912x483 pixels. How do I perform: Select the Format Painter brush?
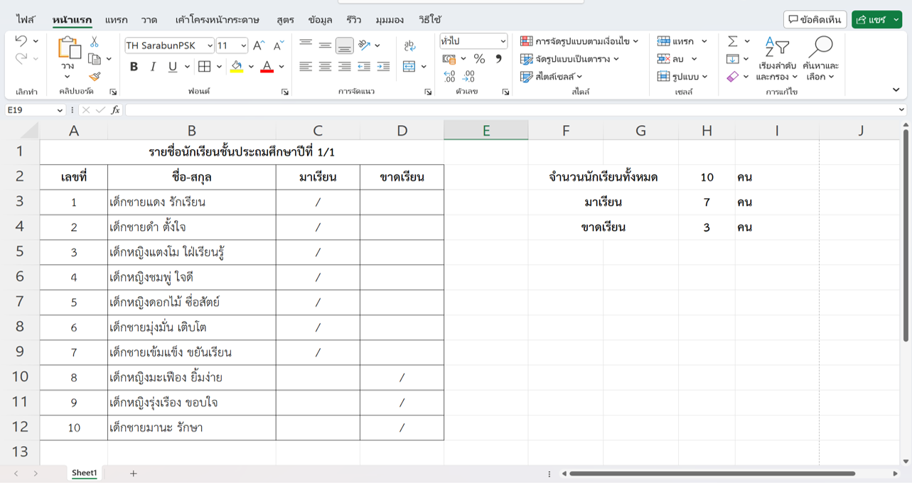coord(95,76)
